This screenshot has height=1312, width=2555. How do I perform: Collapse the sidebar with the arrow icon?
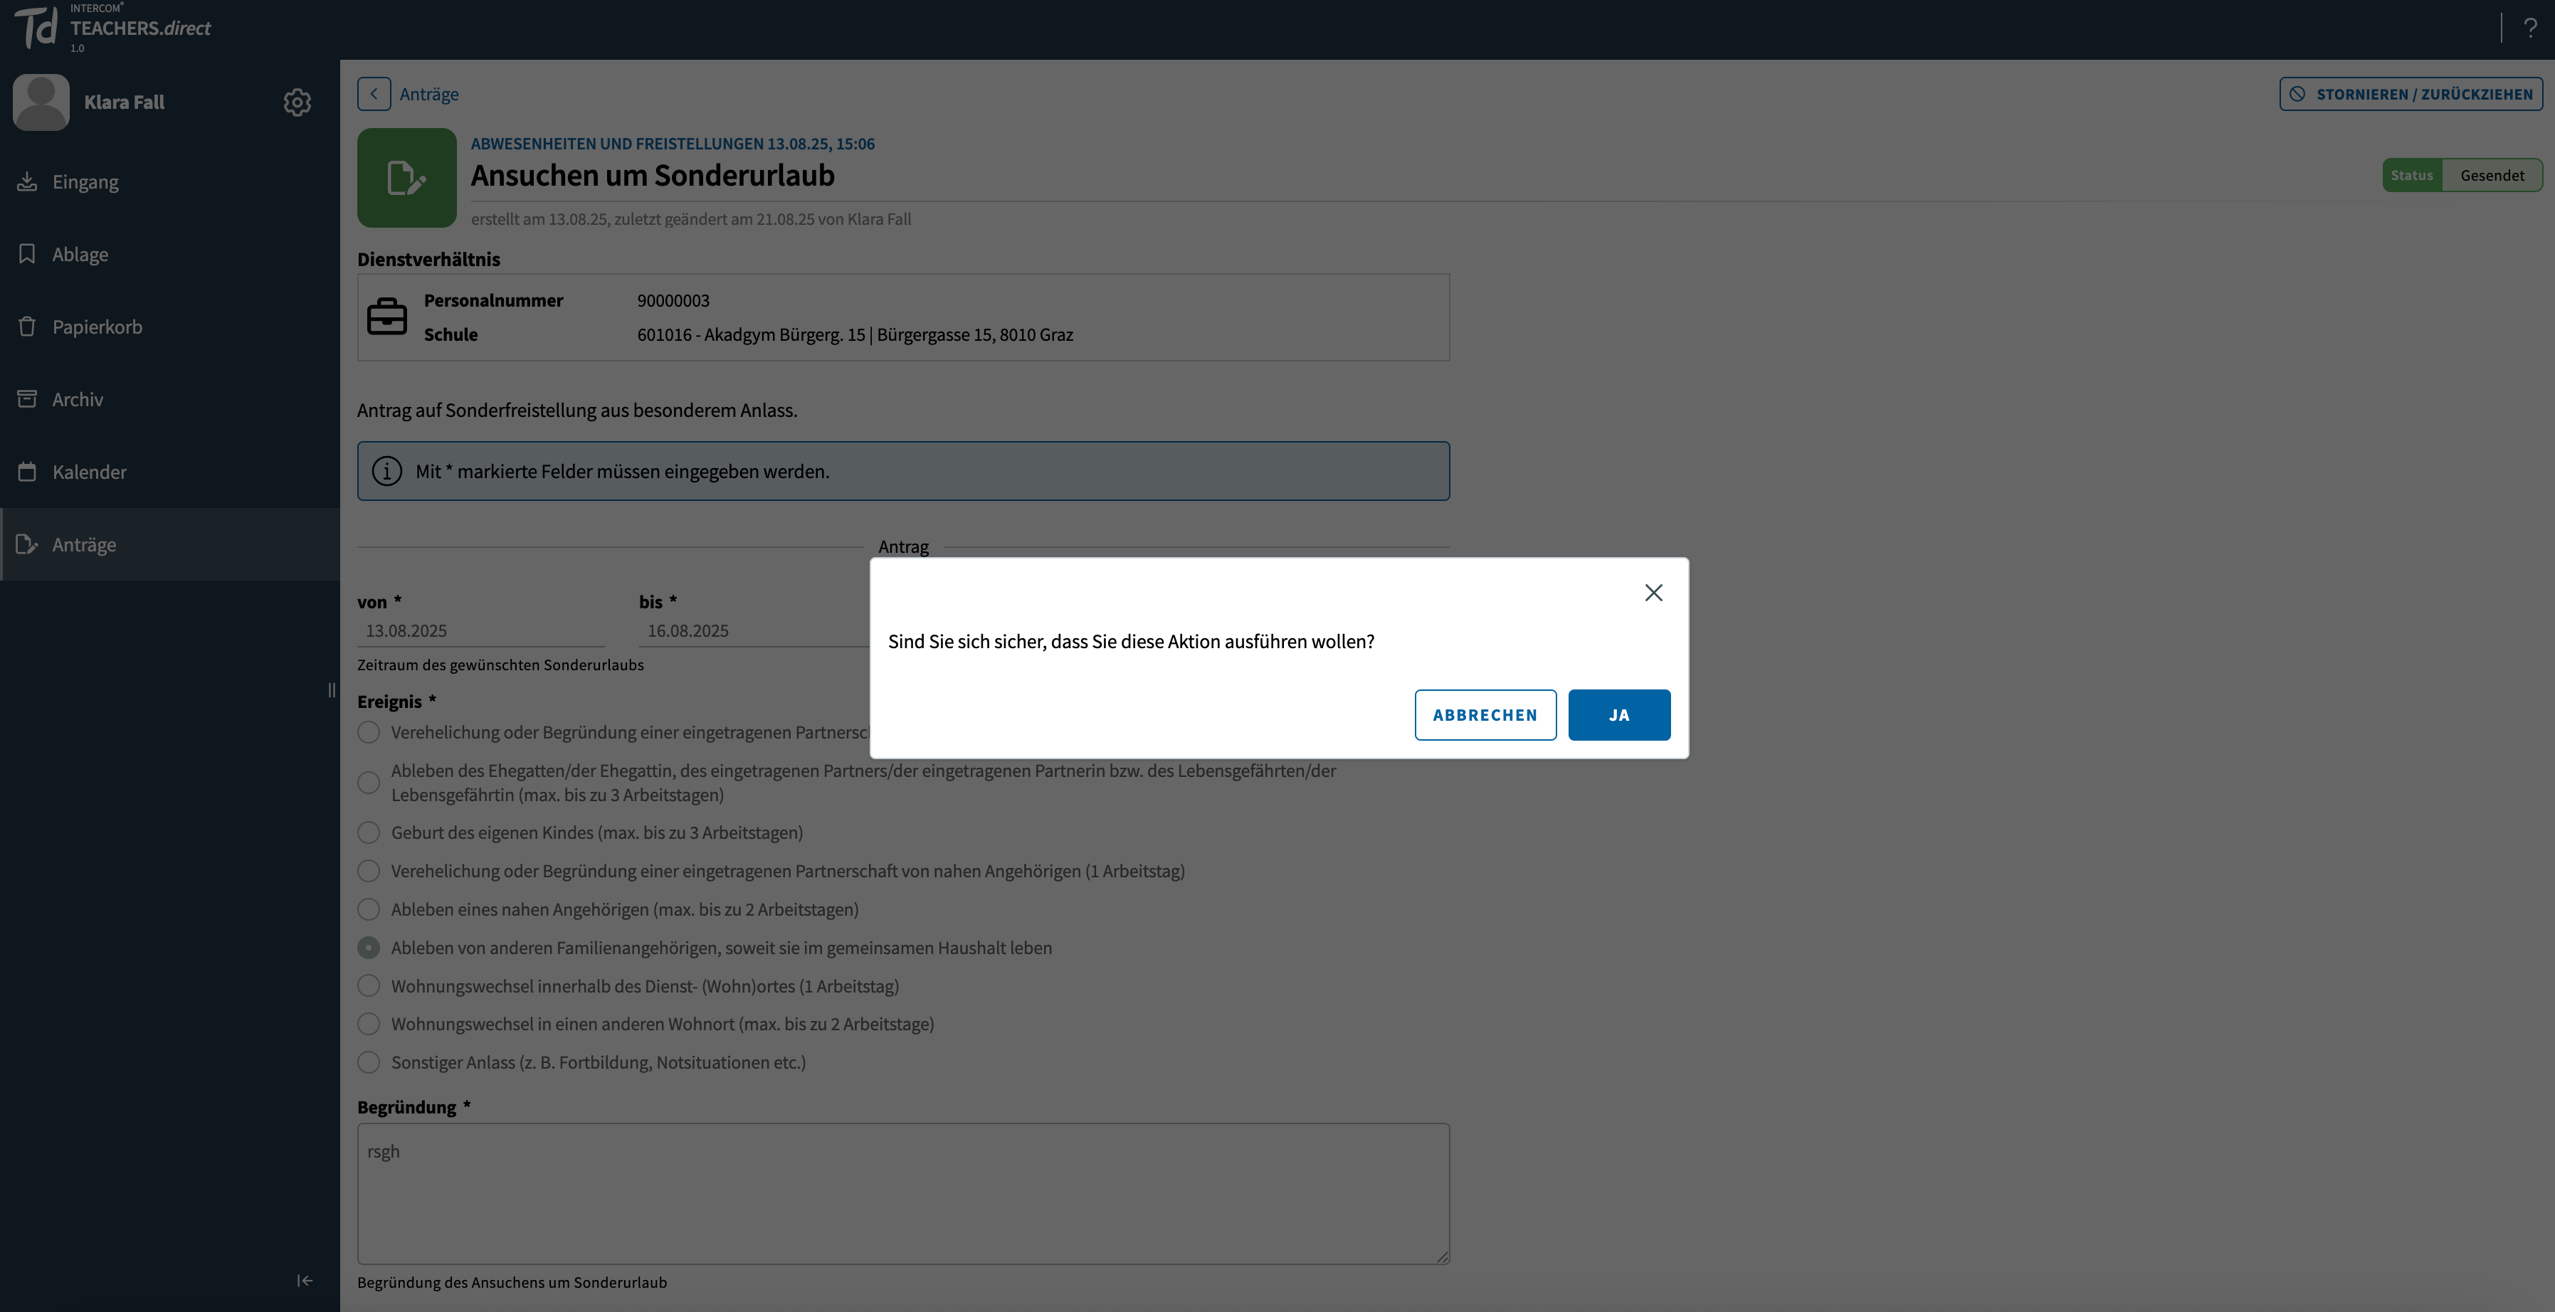tap(305, 1280)
